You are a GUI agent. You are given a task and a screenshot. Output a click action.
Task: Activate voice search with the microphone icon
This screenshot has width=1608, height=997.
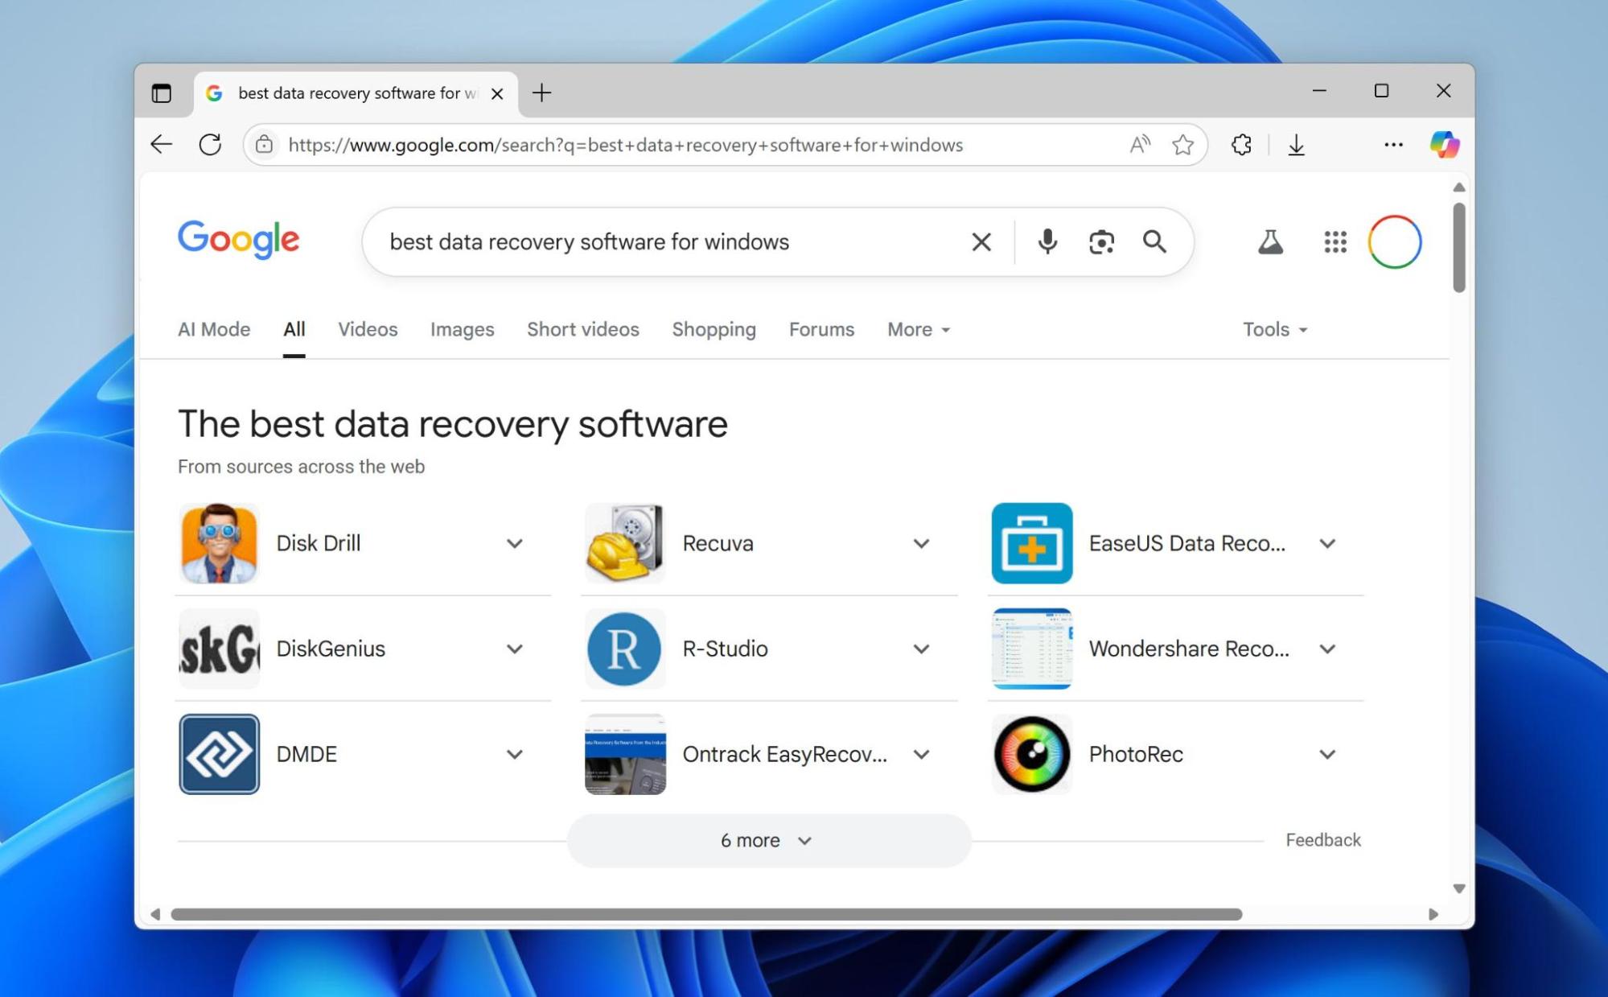click(x=1047, y=241)
